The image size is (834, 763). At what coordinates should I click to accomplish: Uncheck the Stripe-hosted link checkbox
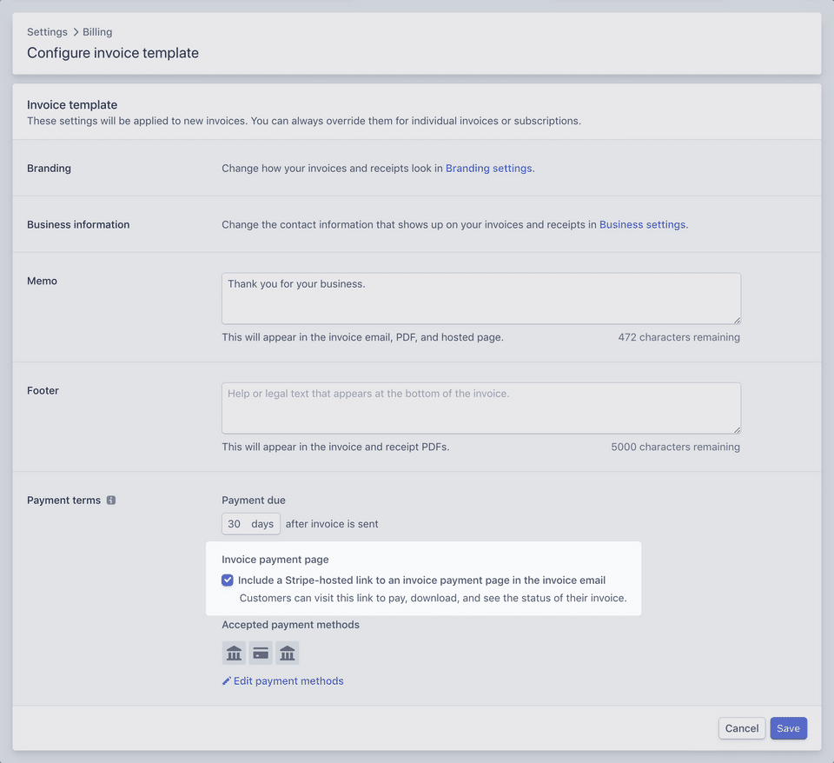[228, 581]
